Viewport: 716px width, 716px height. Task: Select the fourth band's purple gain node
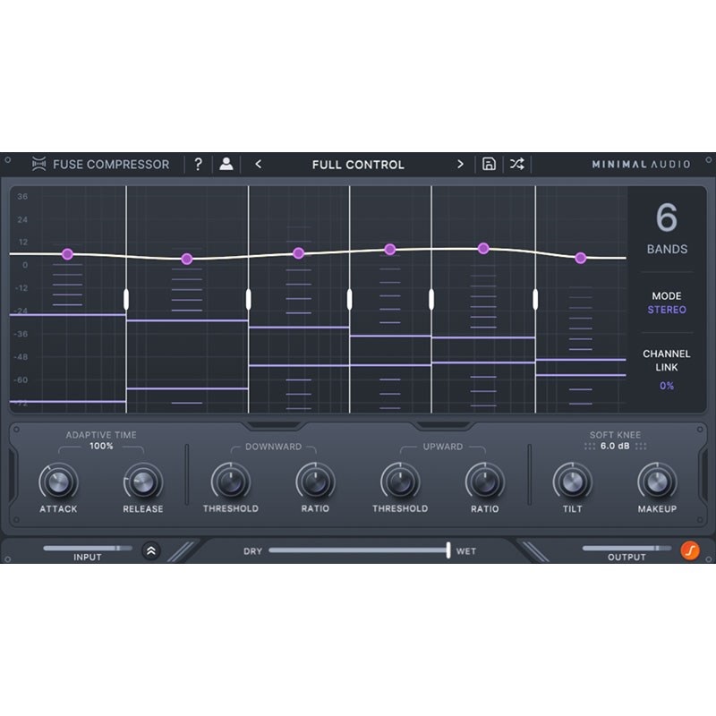tap(390, 250)
